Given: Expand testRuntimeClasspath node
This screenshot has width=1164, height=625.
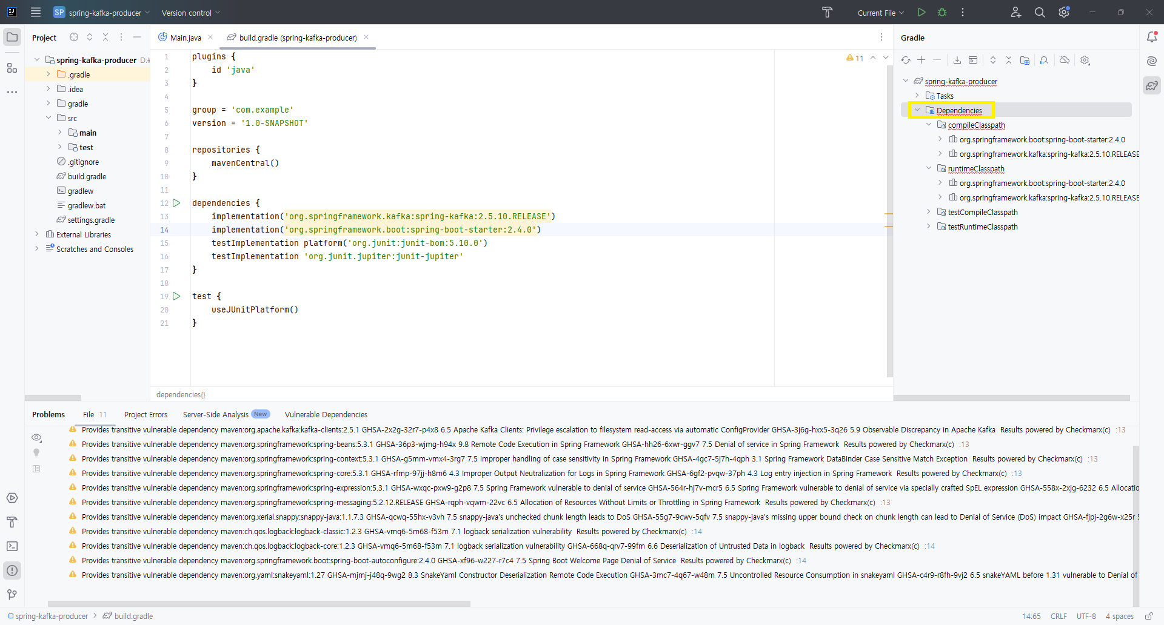Looking at the screenshot, I should [929, 227].
